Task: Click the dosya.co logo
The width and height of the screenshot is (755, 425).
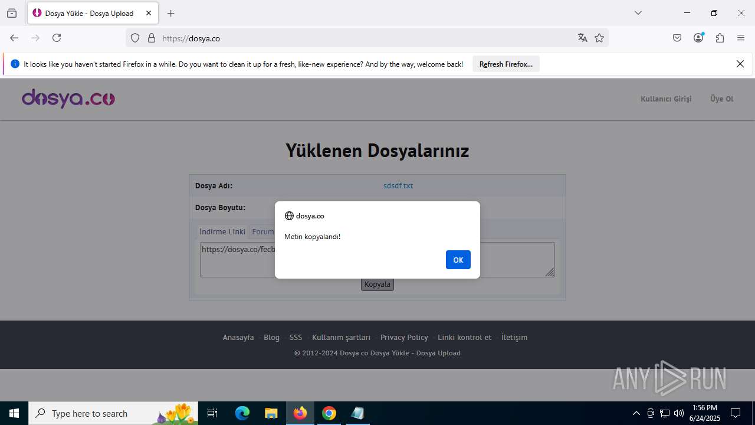Action: pos(68,98)
